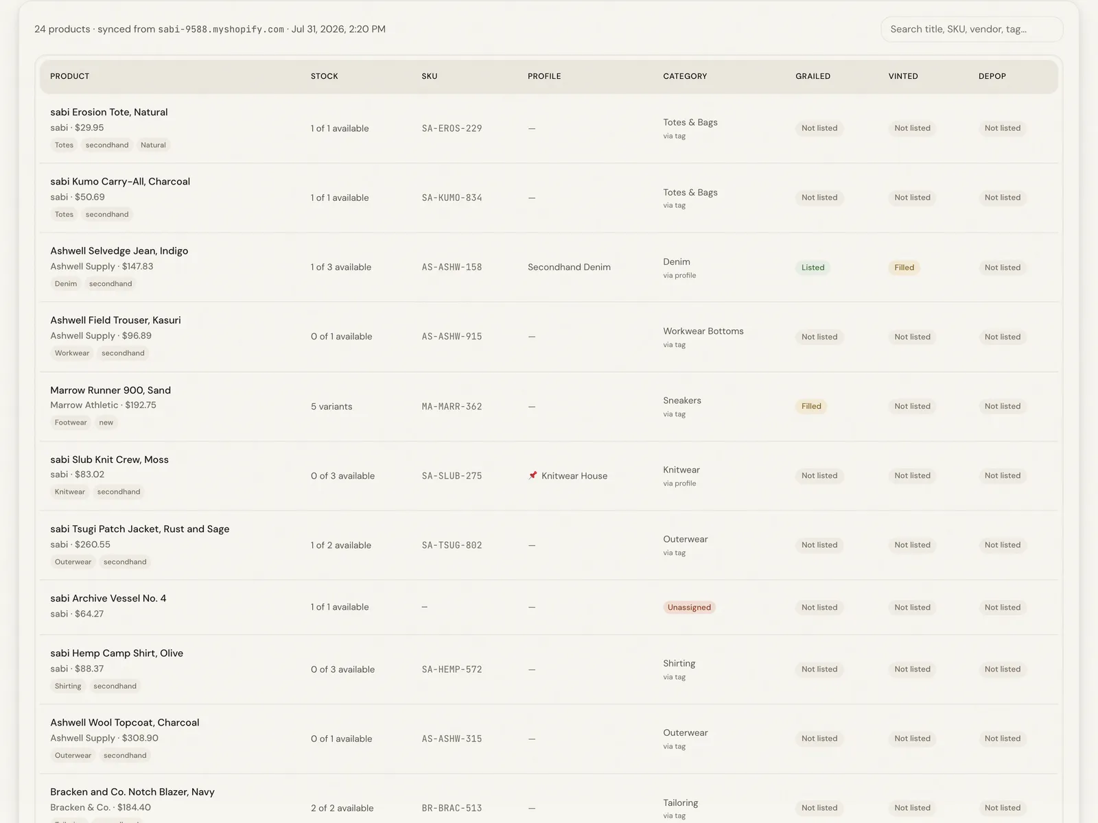Focus the Search title, SKU, vendor field

(x=972, y=29)
